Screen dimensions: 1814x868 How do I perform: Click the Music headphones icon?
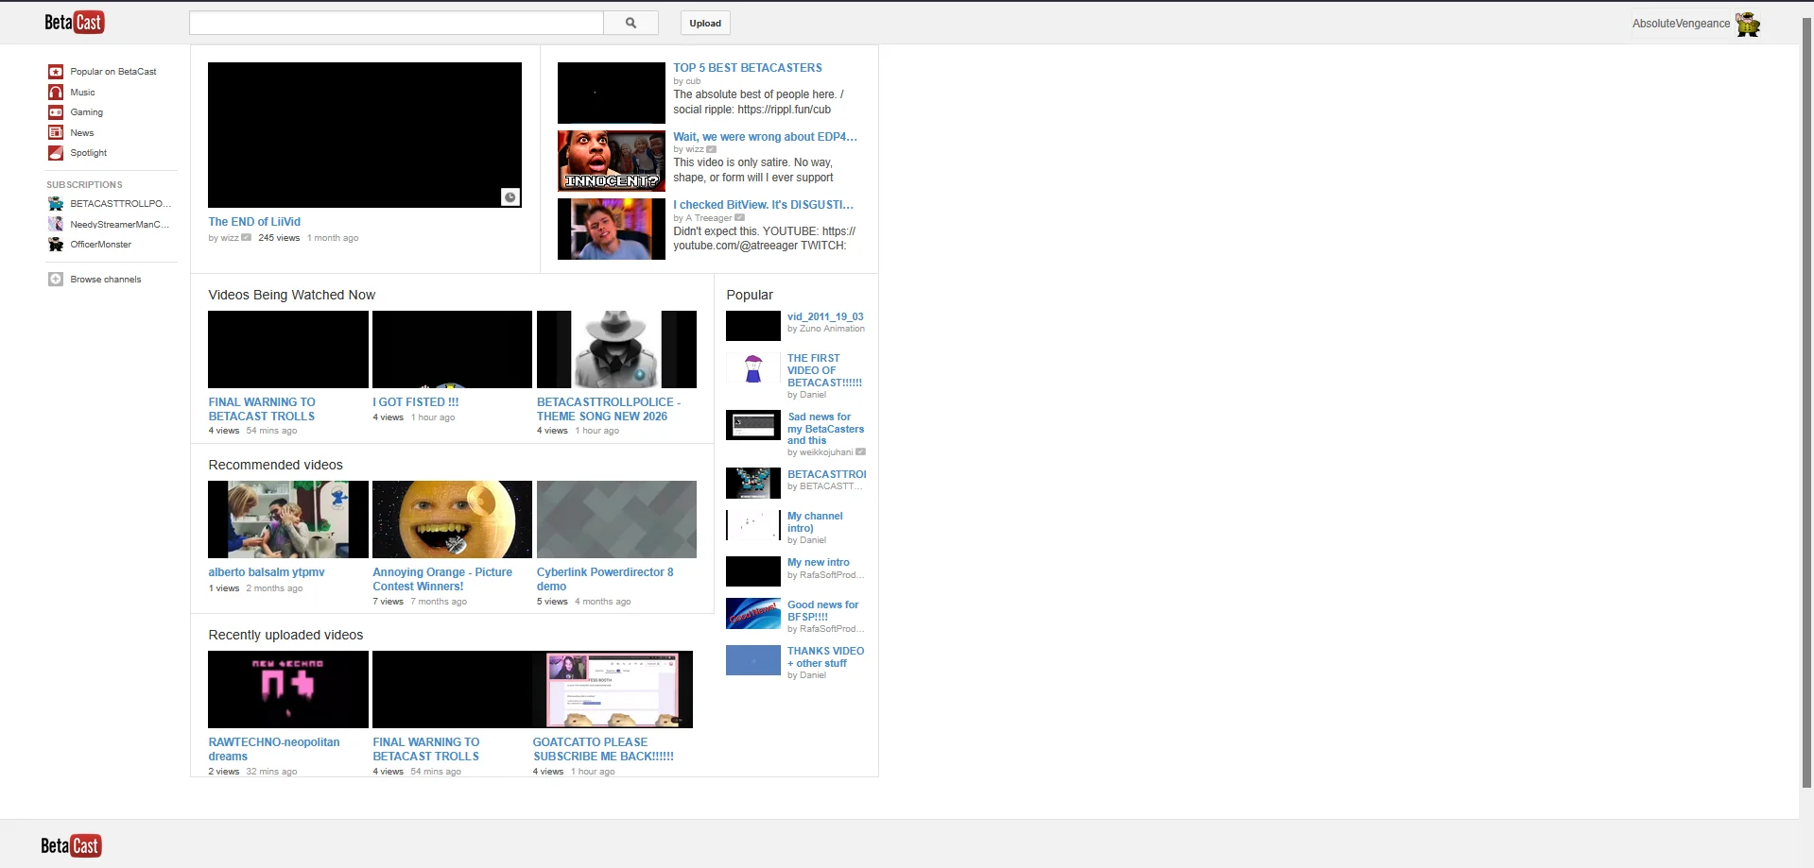(56, 92)
